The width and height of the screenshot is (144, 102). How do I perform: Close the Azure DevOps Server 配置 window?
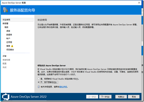click(x=139, y=3)
